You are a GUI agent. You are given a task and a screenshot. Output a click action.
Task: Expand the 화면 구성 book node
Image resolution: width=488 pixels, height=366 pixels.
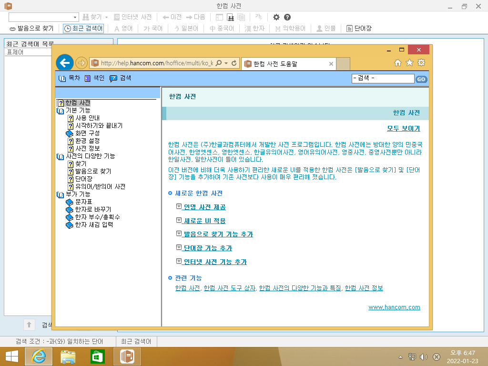tap(70, 133)
